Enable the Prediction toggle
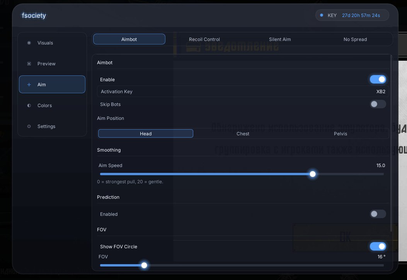Image resolution: width=407 pixels, height=280 pixels. [378, 214]
